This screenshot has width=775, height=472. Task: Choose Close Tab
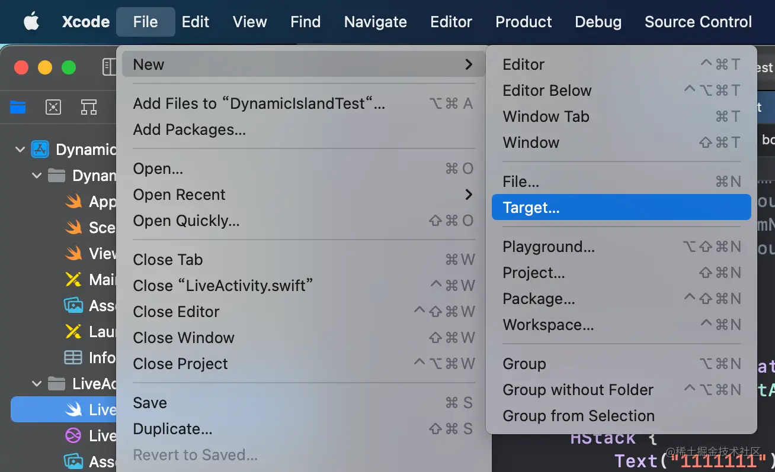coord(303,260)
